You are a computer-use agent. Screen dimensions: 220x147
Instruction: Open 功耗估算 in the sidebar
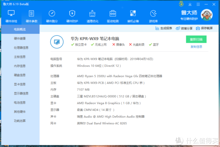pos(20,121)
